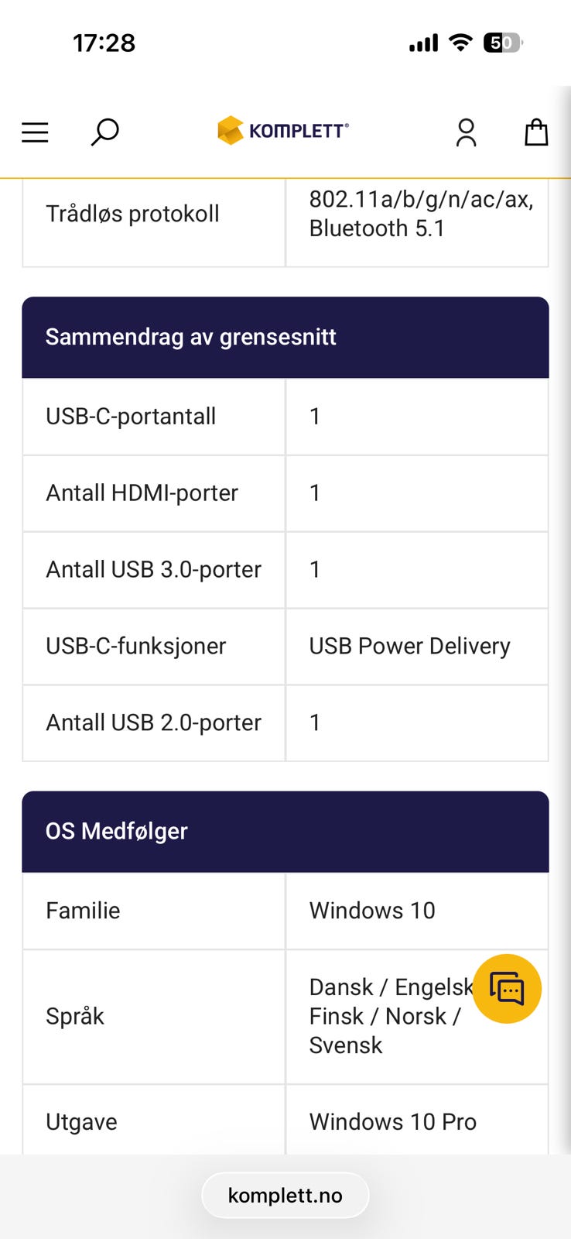Tap the Wi-Fi status icon
571x1239 pixels.
click(x=460, y=43)
